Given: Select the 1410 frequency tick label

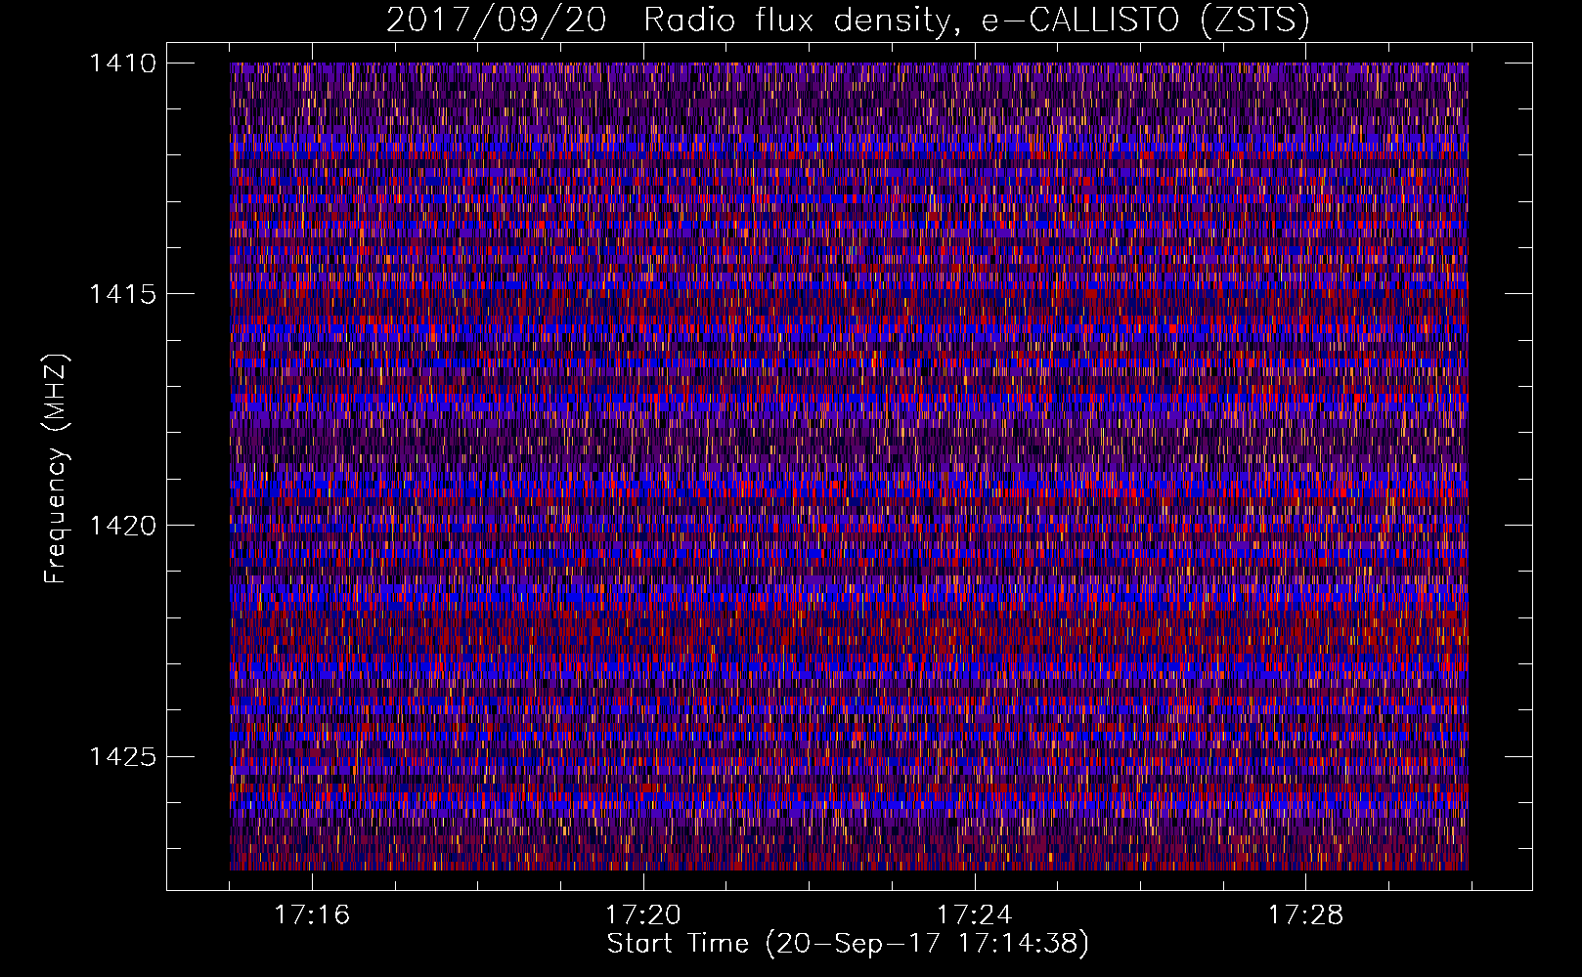Looking at the screenshot, I should (122, 64).
